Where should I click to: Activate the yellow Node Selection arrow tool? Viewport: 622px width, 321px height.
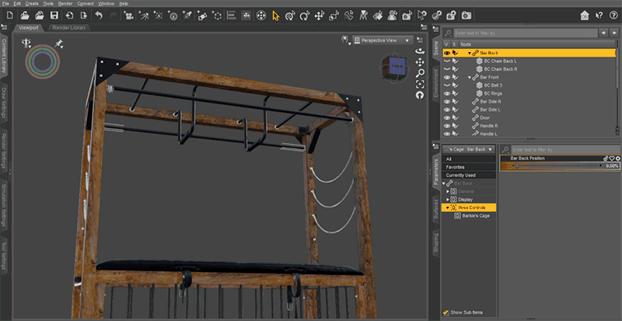tap(276, 16)
